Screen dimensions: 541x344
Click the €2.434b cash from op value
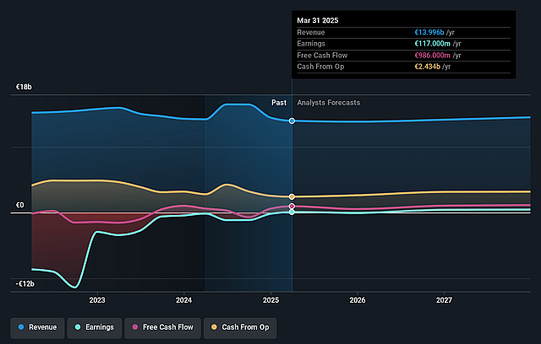click(428, 67)
